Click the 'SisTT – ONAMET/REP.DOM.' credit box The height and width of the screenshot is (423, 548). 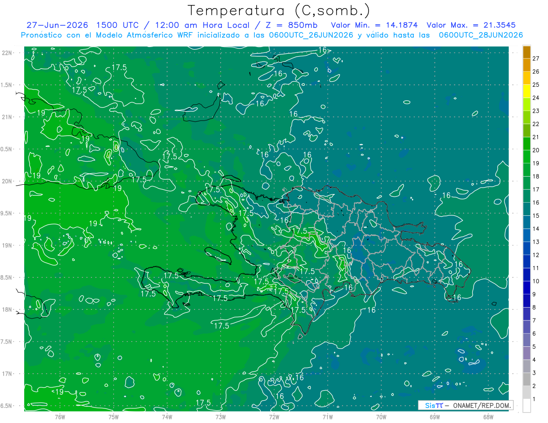465,405
